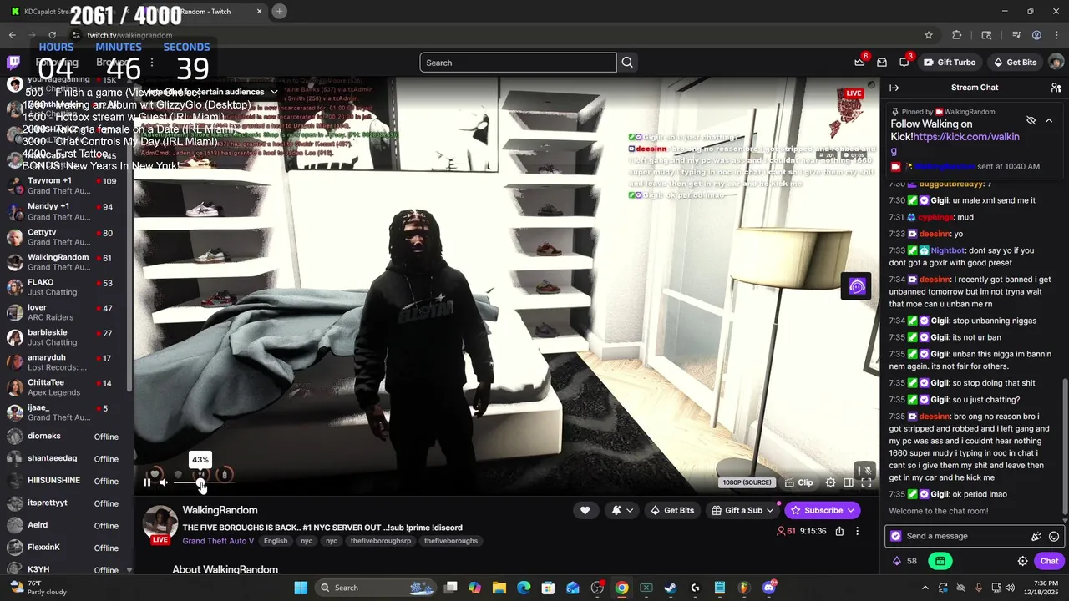Hide the pinned chat message
The height and width of the screenshot is (601, 1069).
(1031, 120)
